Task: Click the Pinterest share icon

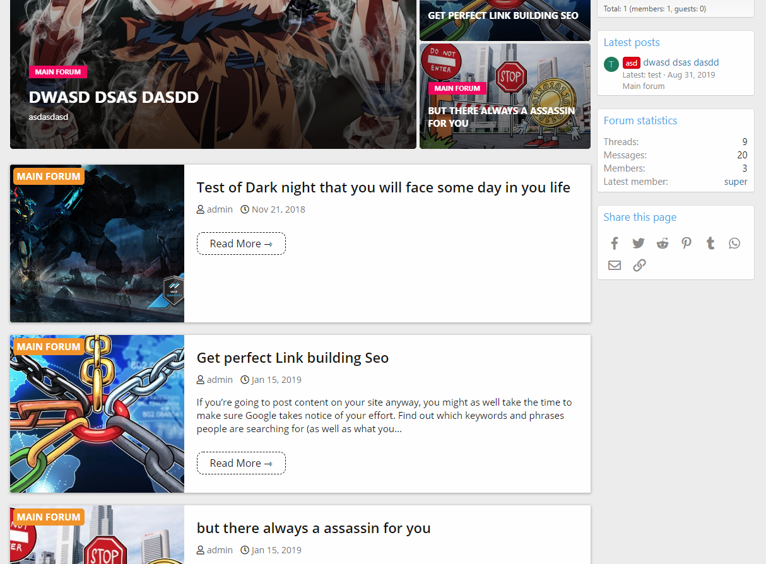Action: [686, 244]
